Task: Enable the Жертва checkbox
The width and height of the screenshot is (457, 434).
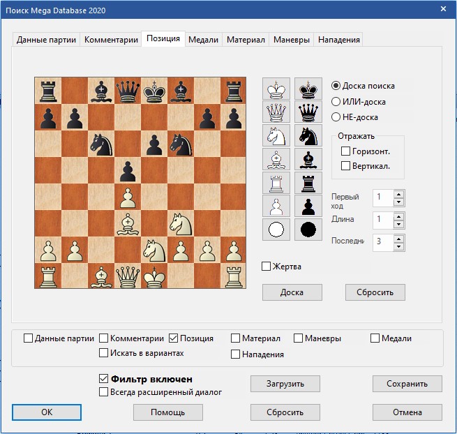Action: pyautogui.click(x=266, y=266)
